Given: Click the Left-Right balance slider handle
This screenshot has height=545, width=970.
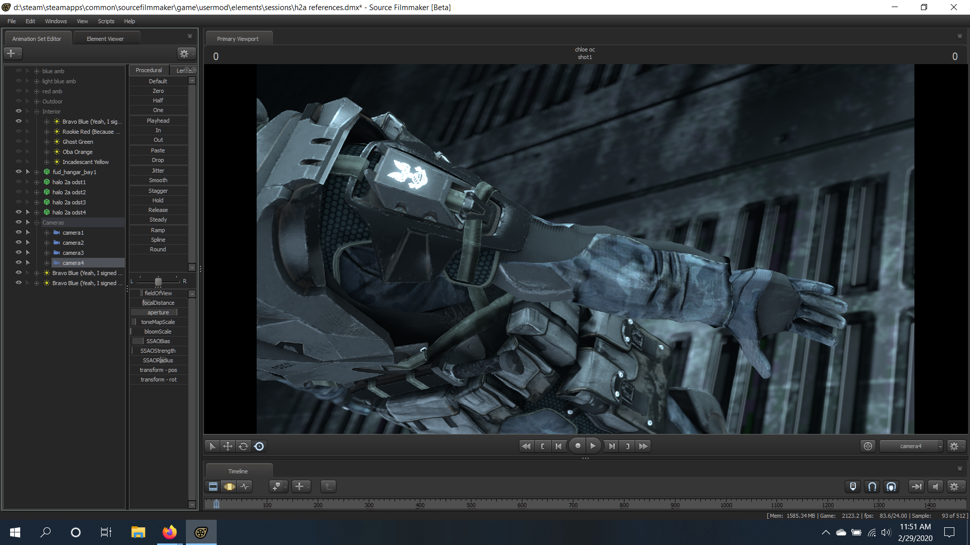Looking at the screenshot, I should (x=158, y=282).
